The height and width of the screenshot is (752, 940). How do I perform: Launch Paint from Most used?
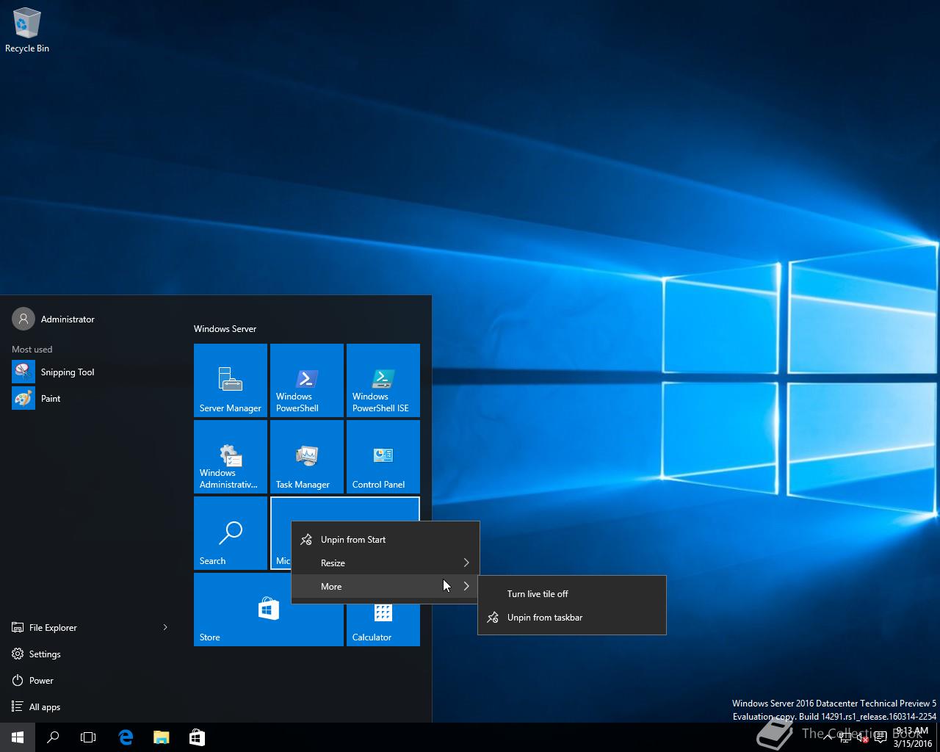pos(91,399)
